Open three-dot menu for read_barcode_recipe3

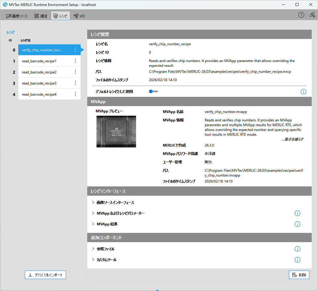pyautogui.click(x=75, y=83)
